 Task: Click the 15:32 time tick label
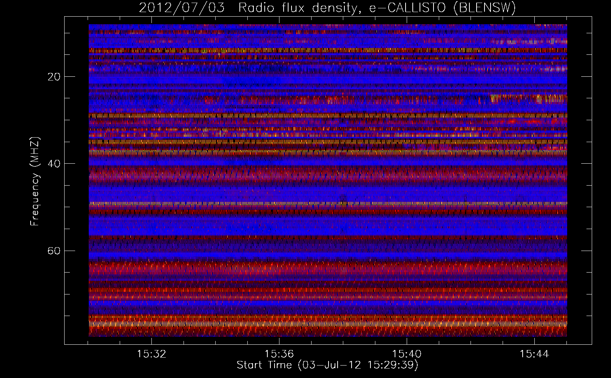point(151,354)
